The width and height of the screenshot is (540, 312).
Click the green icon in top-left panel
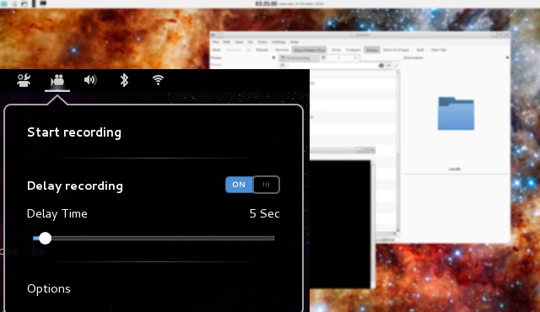[x=3, y=3]
